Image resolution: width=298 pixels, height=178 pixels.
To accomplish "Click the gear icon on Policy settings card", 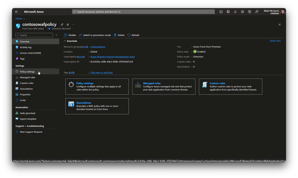I will pyautogui.click(x=71, y=85).
